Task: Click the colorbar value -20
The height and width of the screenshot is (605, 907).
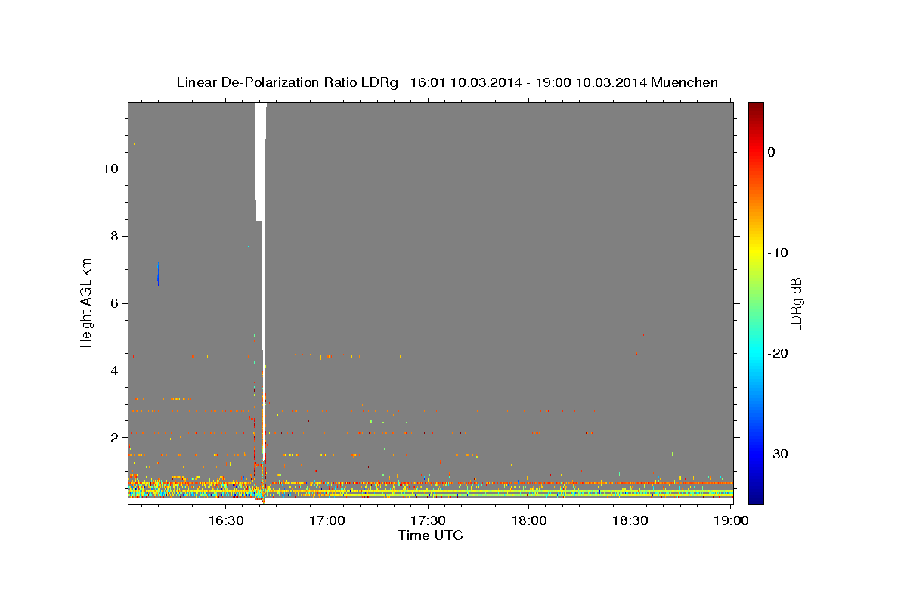Action: [779, 353]
